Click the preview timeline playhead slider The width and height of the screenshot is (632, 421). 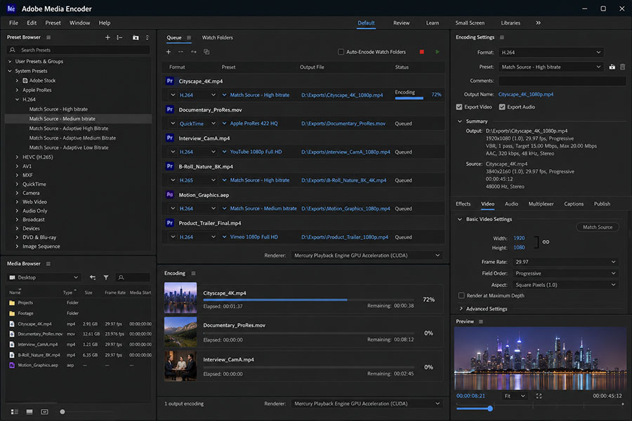(x=490, y=408)
